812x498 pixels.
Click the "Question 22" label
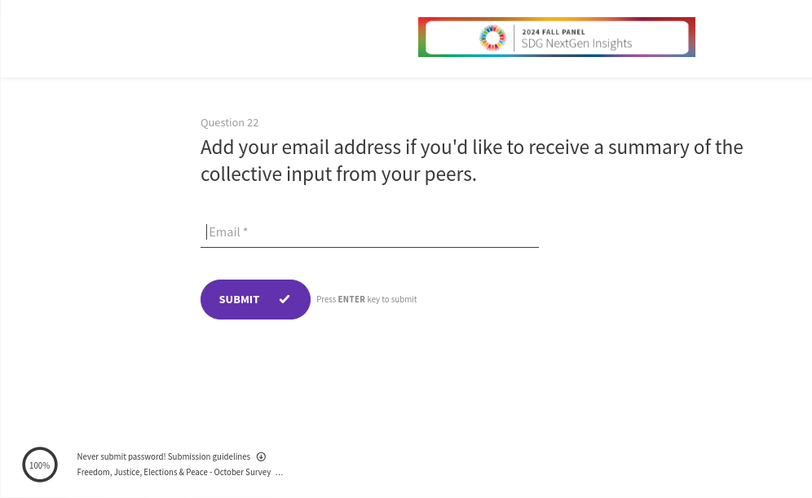pos(229,123)
